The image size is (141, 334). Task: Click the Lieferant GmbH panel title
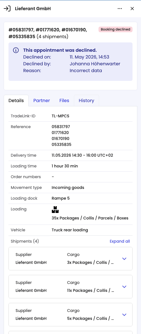pyautogui.click(x=33, y=8)
